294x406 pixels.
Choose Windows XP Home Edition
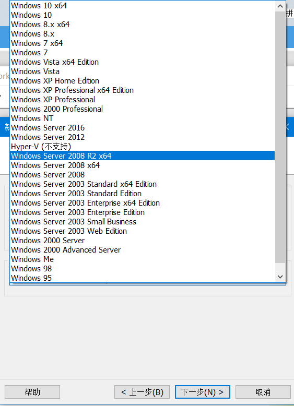click(x=142, y=81)
